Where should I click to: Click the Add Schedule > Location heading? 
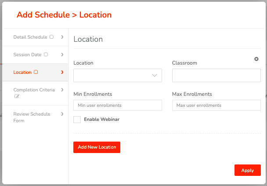pos(64,15)
